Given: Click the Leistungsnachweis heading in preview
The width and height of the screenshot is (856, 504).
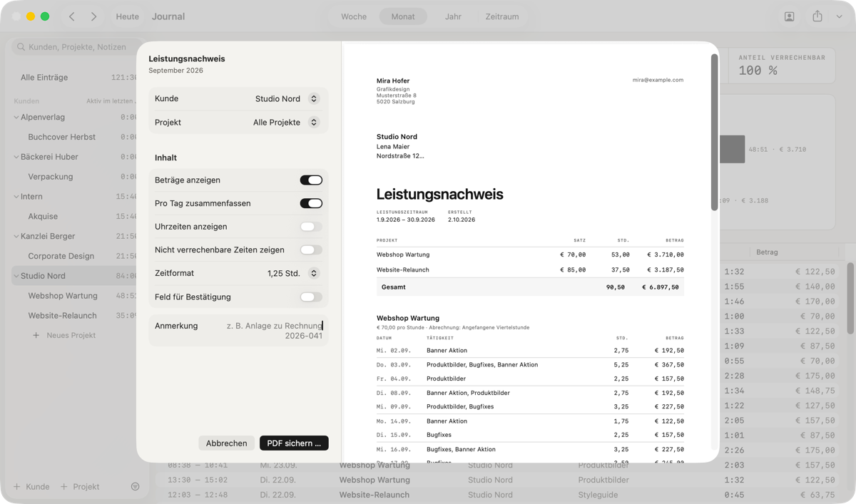Looking at the screenshot, I should point(440,194).
